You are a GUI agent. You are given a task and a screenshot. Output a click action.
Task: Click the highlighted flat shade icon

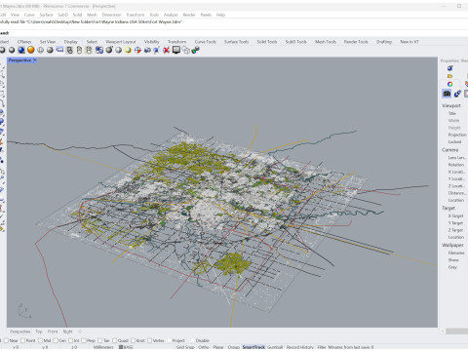click(x=59, y=50)
